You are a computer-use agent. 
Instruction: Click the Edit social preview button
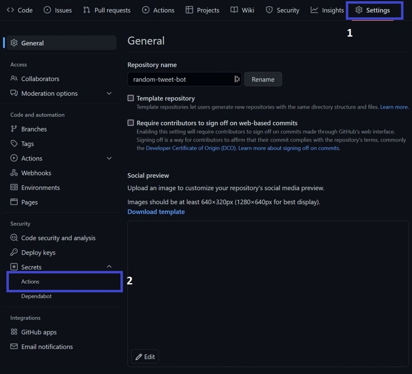pos(145,357)
